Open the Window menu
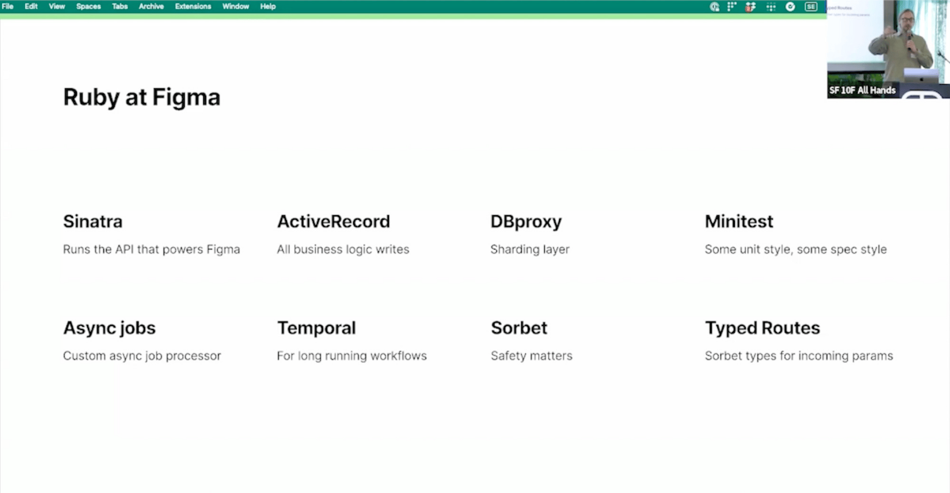 236,6
